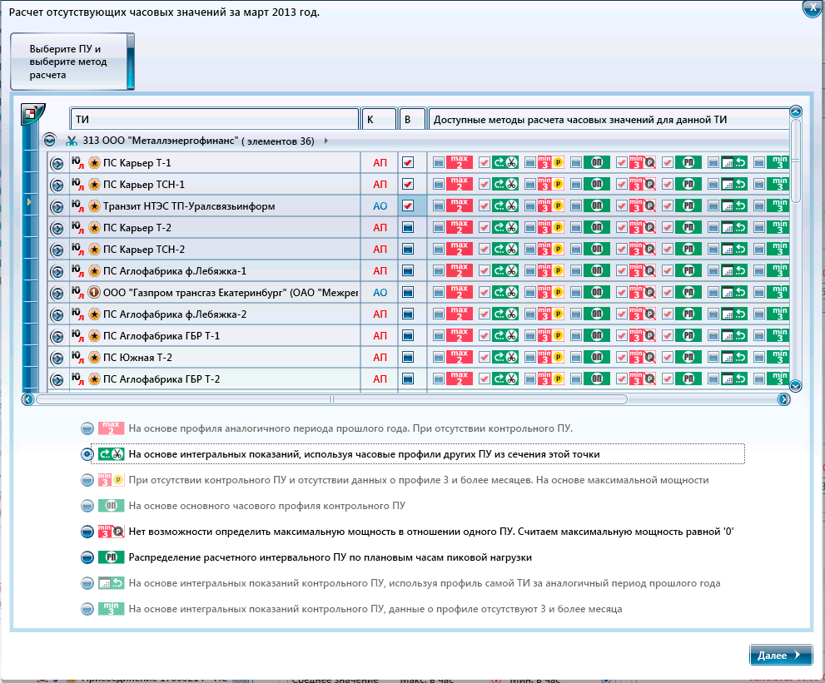825x683 pixels.
Task: Click the ТИ column header
Action: pyautogui.click(x=214, y=119)
